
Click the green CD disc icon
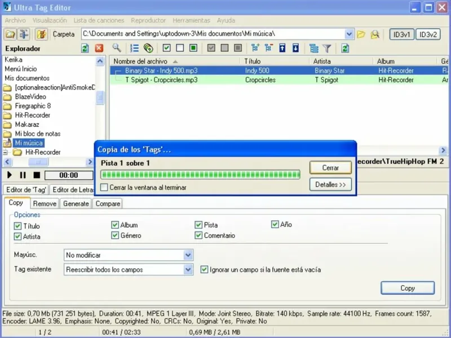148,48
